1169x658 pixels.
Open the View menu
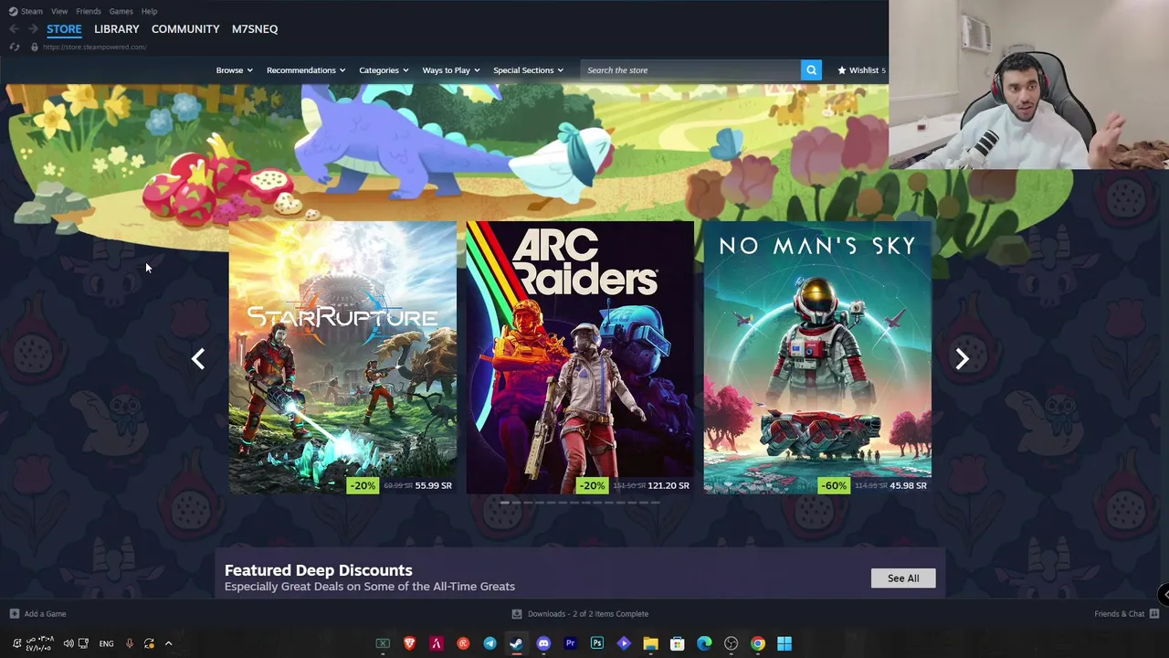[59, 11]
